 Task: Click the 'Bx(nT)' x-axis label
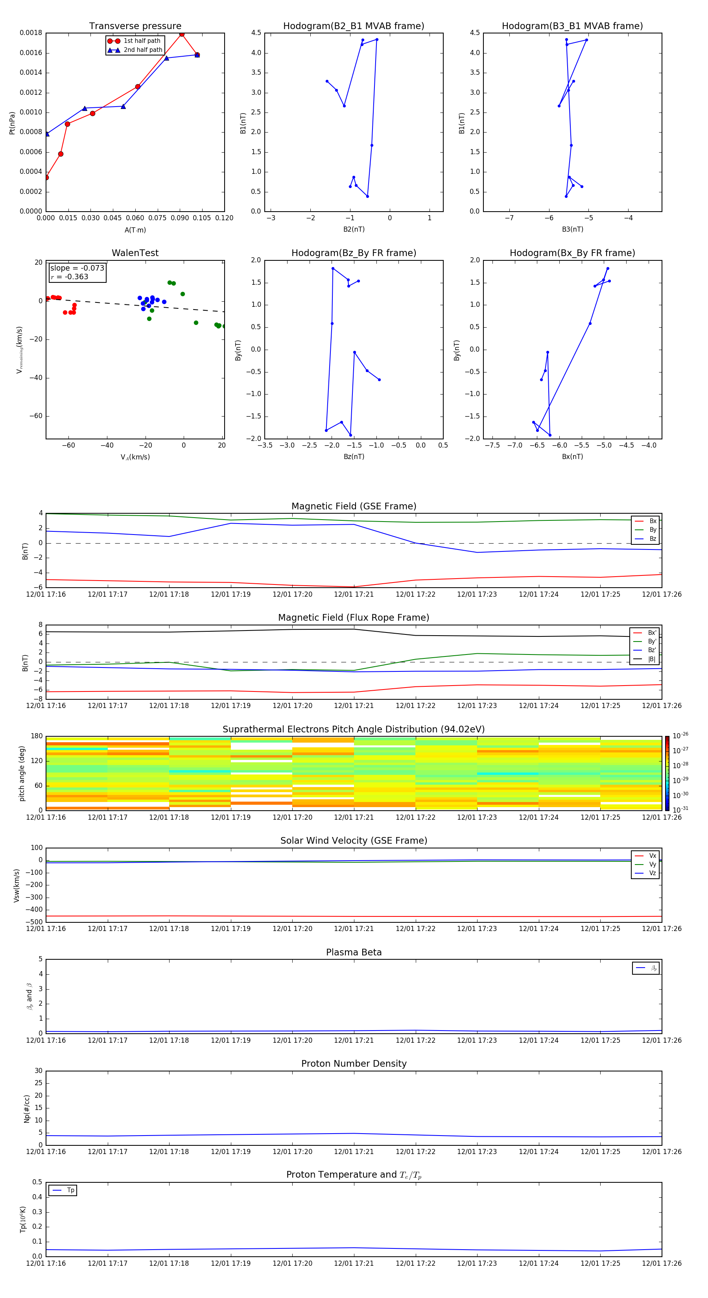(572, 457)
